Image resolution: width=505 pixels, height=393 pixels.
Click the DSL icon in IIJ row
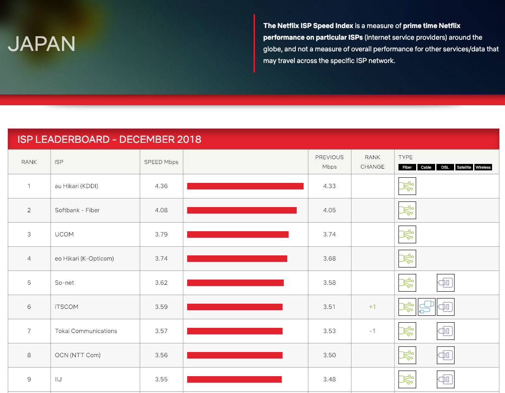[x=445, y=380]
